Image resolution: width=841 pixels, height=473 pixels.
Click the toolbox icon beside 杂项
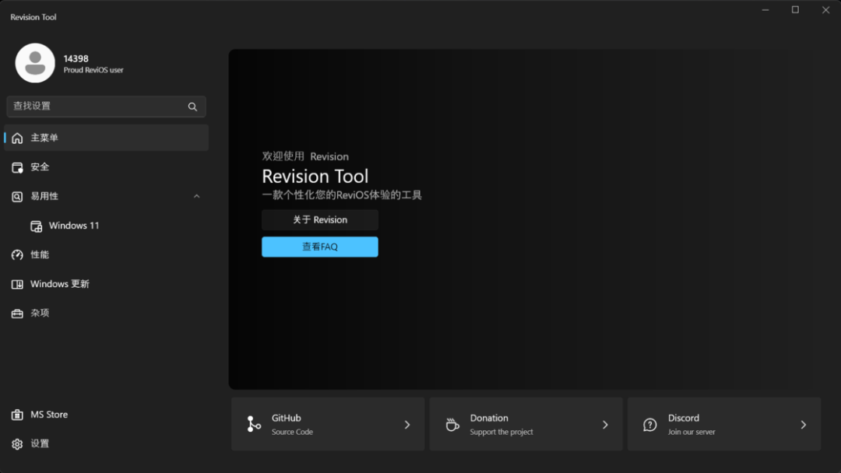(x=17, y=314)
